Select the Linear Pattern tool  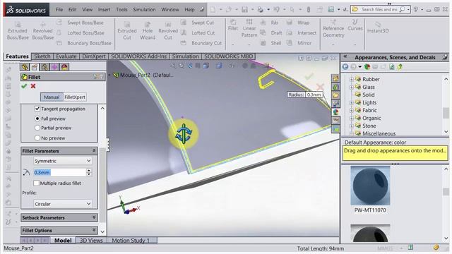click(249, 28)
